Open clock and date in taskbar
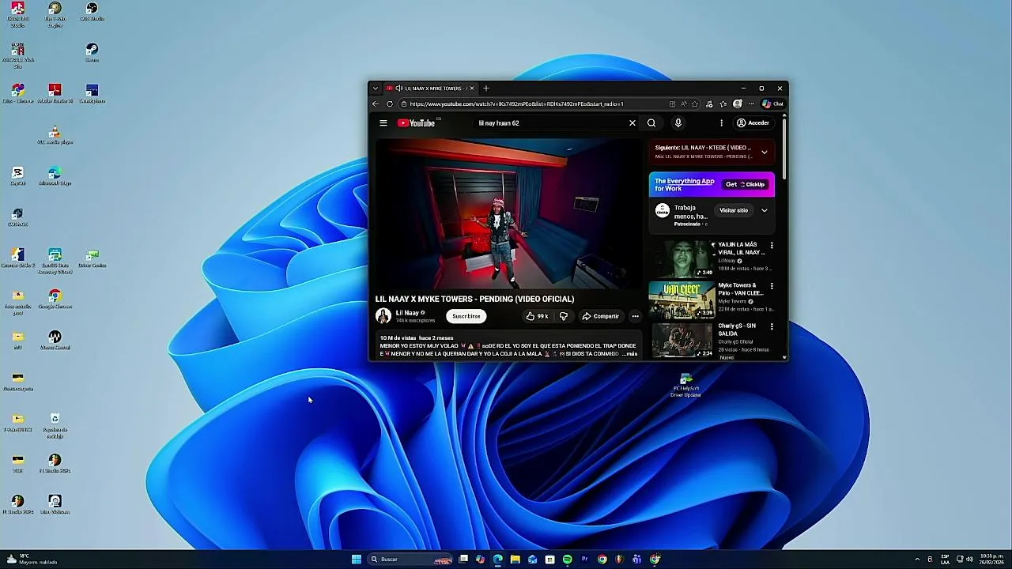 (x=991, y=560)
